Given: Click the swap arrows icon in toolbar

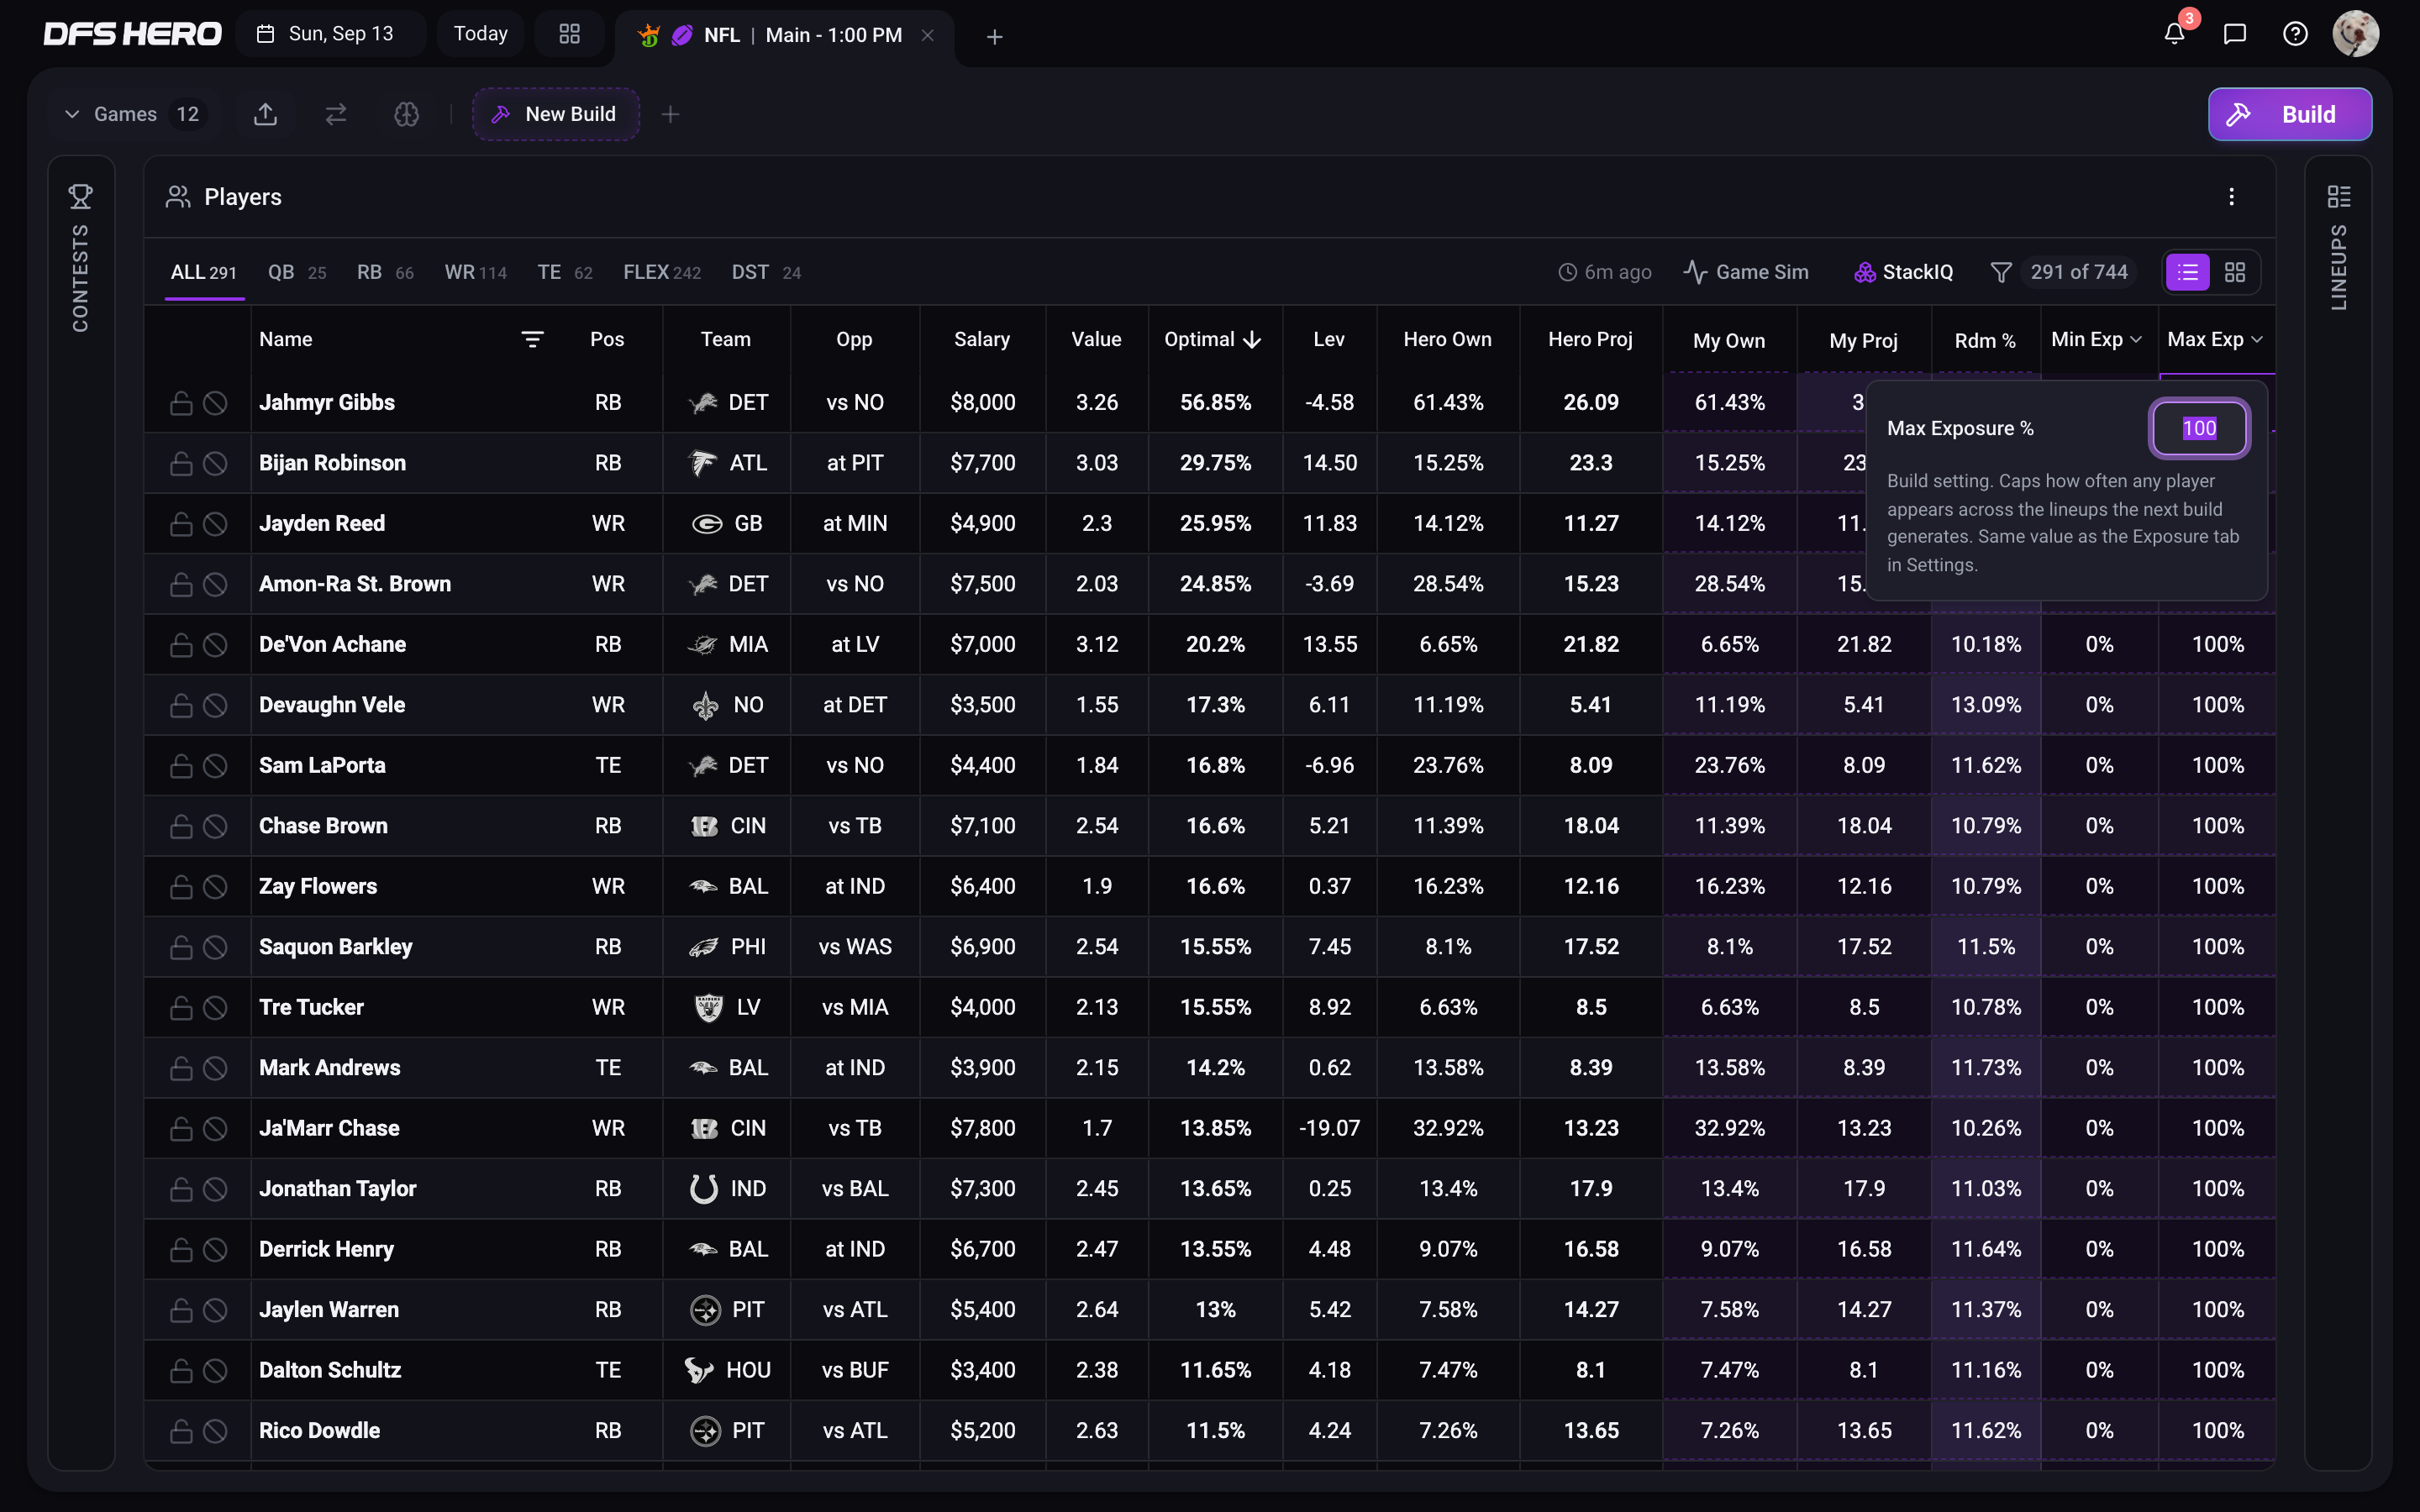Looking at the screenshot, I should [x=336, y=114].
